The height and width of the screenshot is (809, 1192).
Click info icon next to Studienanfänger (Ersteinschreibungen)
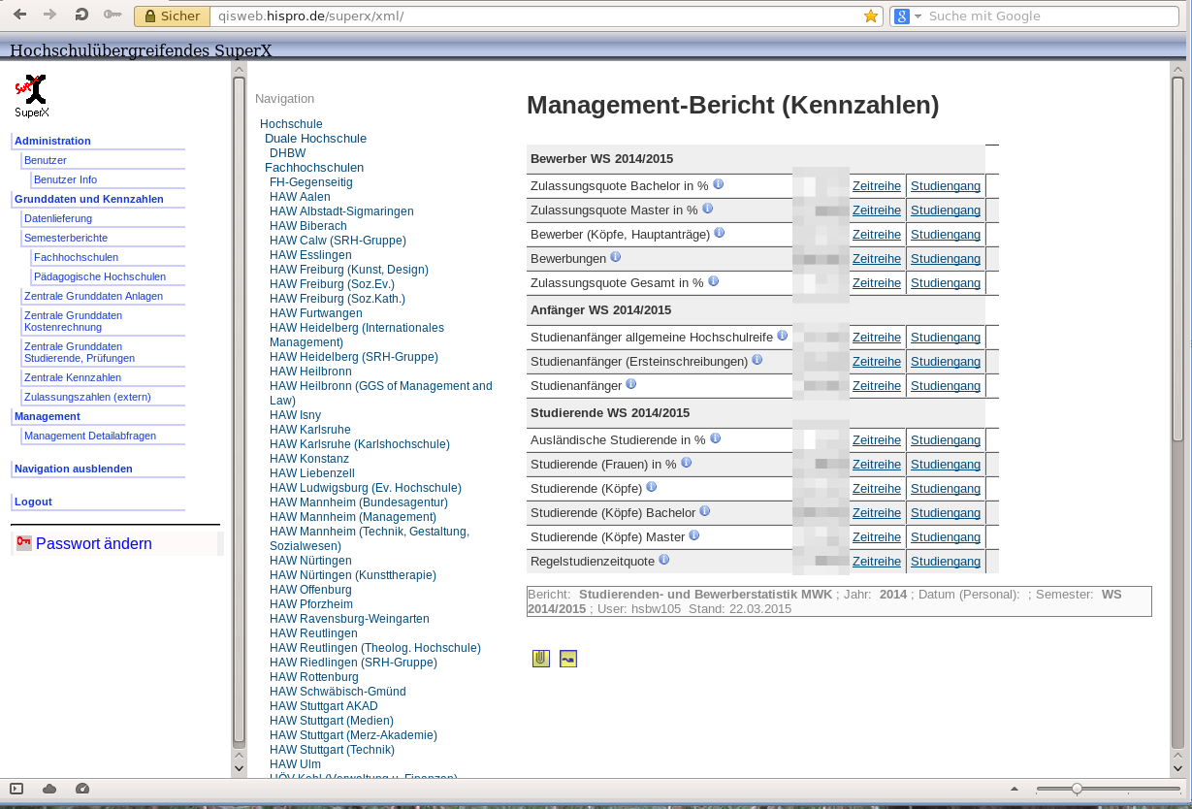(x=757, y=360)
